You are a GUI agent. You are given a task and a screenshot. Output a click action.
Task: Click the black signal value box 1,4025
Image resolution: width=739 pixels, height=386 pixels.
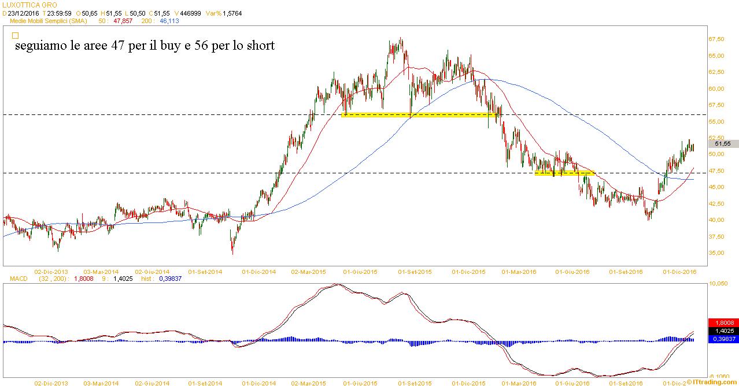[722, 331]
